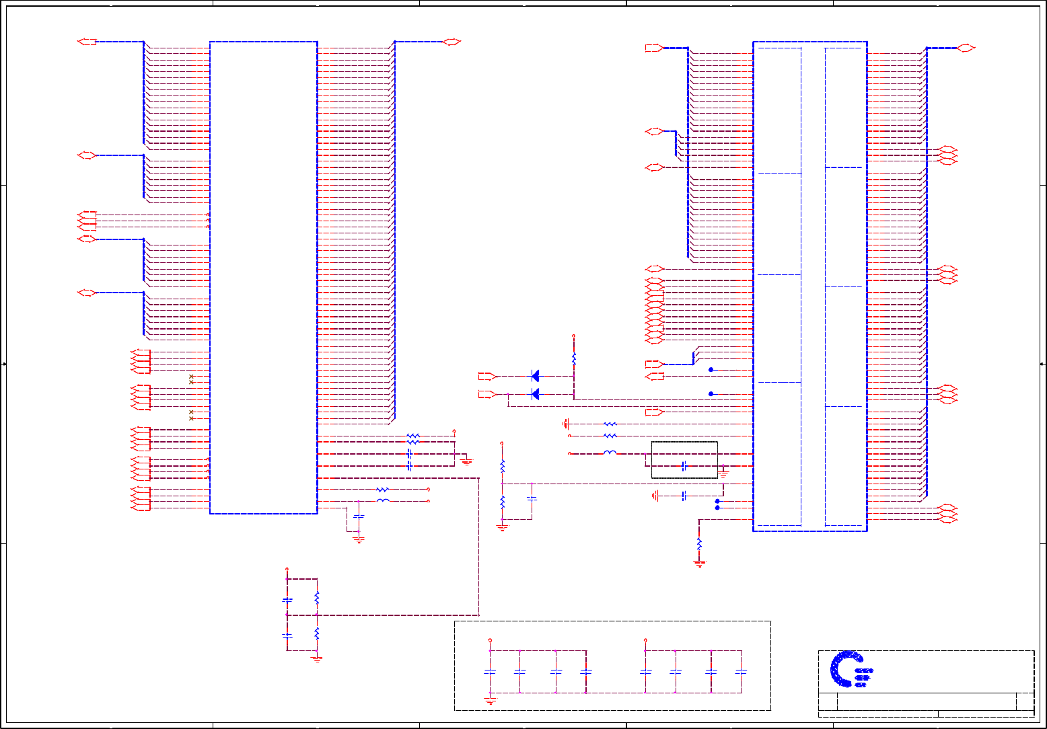Select the vertical resistor above the two diodes

click(574, 358)
